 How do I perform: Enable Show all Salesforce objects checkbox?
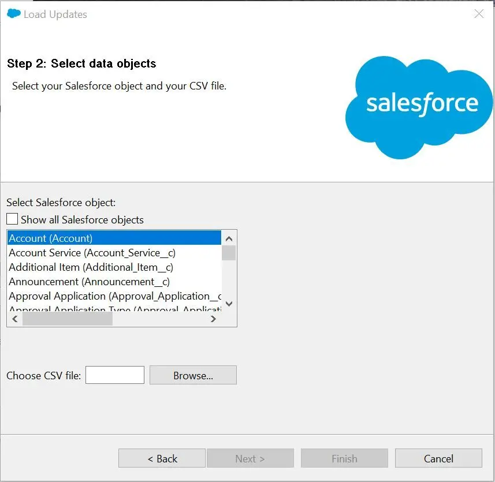tap(12, 219)
